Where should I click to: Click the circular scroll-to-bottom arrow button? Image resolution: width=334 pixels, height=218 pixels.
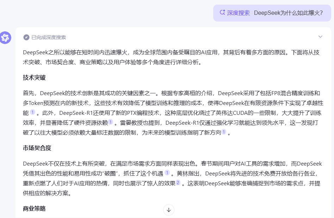click(x=169, y=210)
